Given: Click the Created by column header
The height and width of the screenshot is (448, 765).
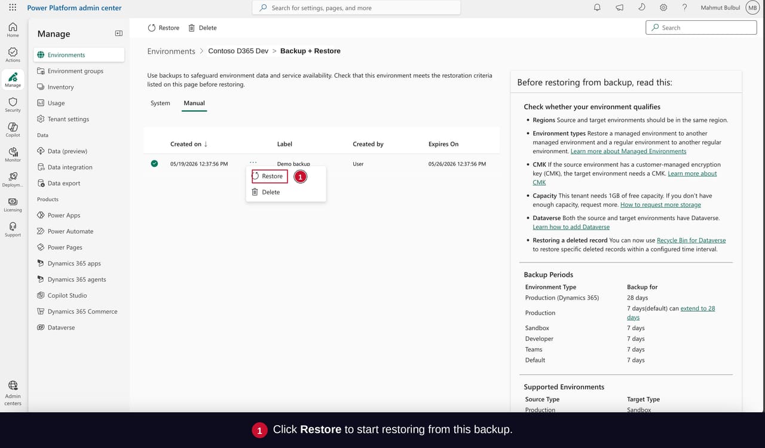Looking at the screenshot, I should click(368, 144).
